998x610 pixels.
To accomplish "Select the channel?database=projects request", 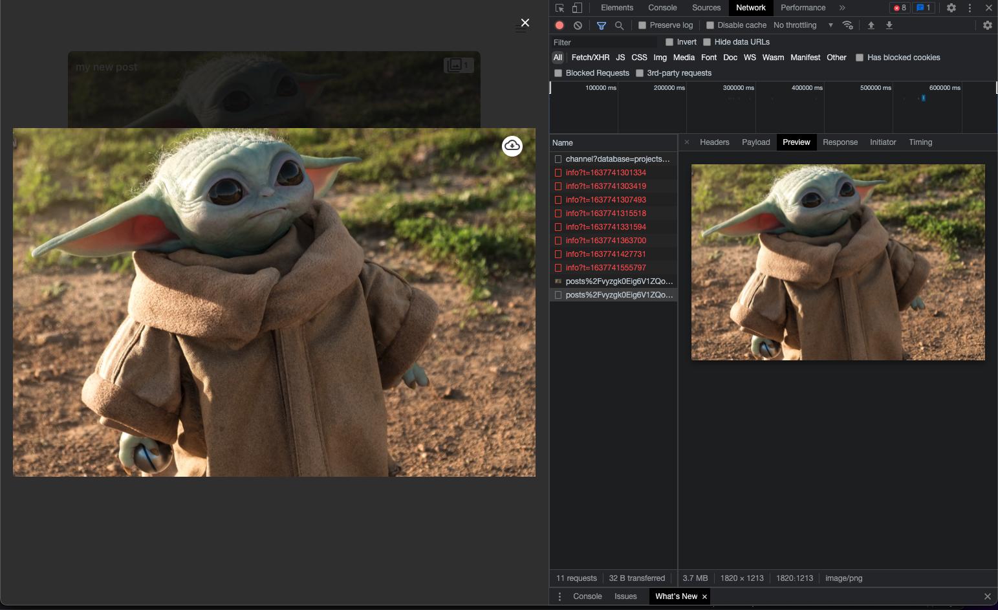I will pos(613,159).
